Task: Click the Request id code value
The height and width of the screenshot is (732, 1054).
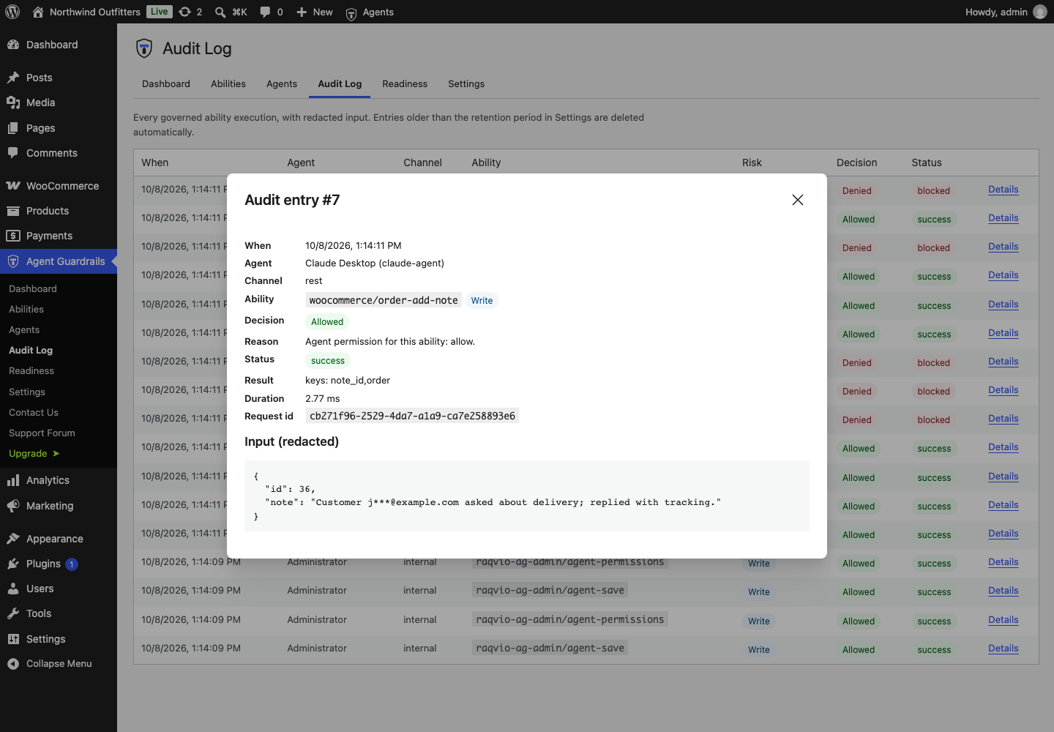Action: coord(412,416)
